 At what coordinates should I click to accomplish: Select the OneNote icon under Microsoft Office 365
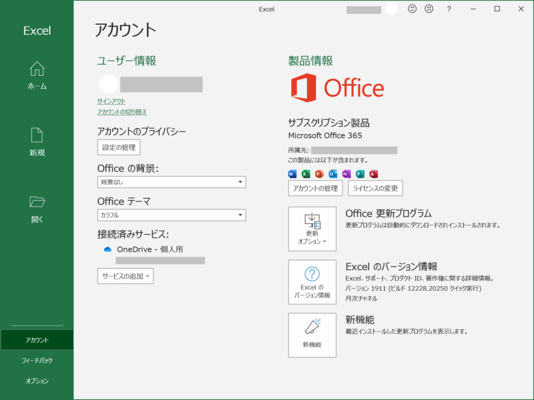click(346, 174)
